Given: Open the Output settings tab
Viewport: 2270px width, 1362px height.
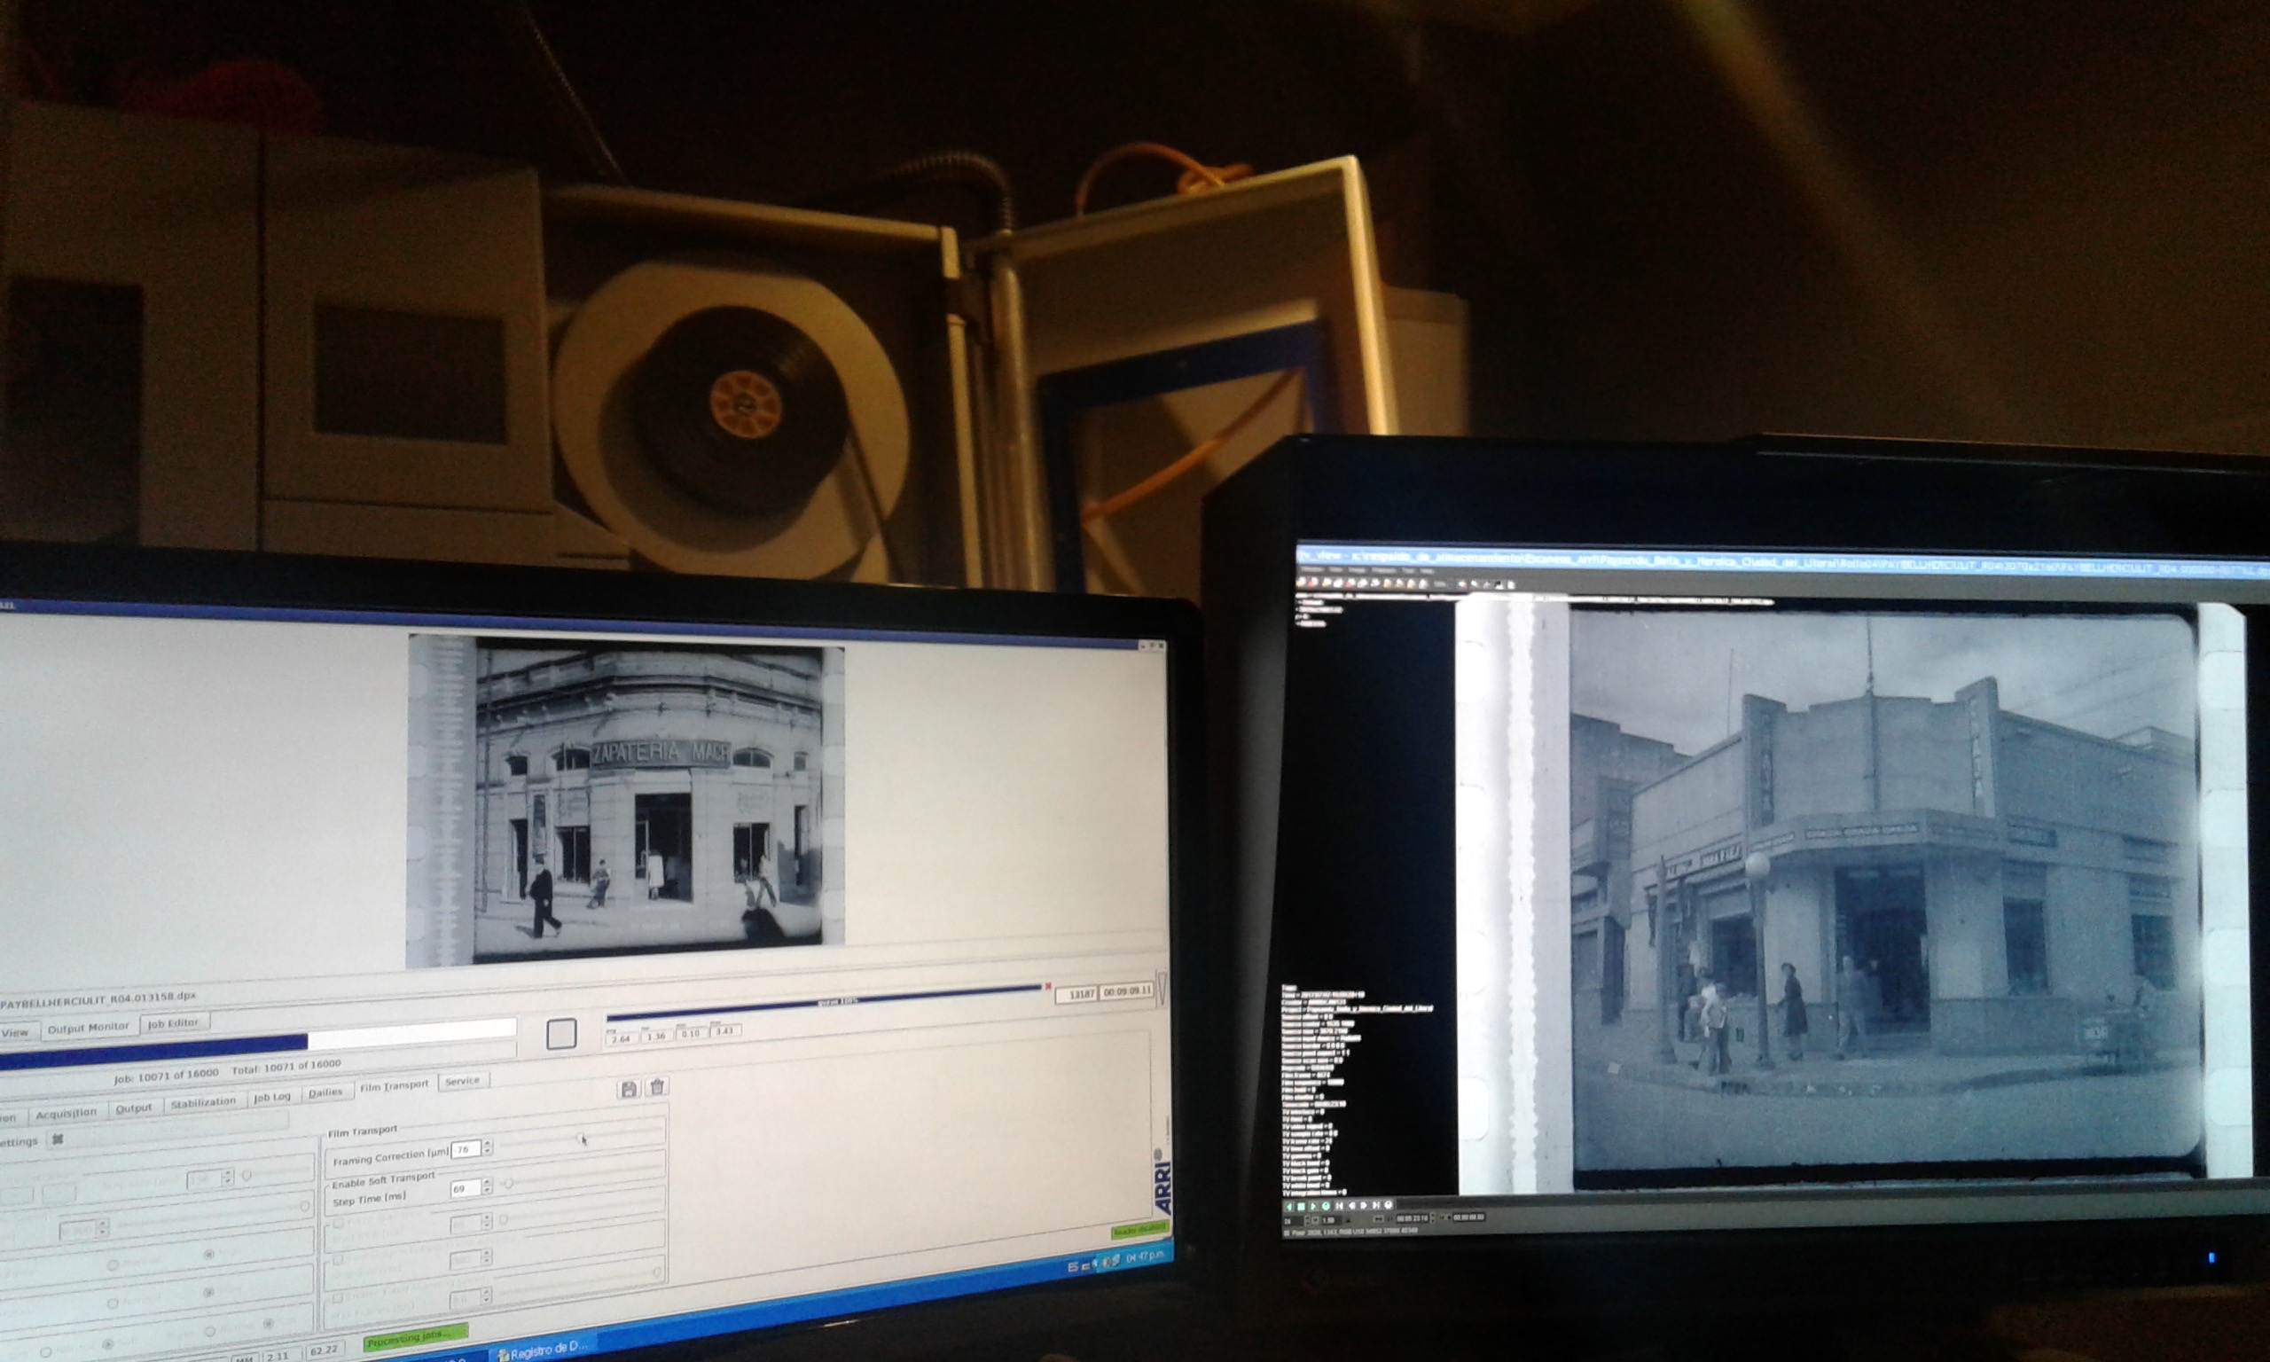Looking at the screenshot, I should click(x=133, y=1108).
